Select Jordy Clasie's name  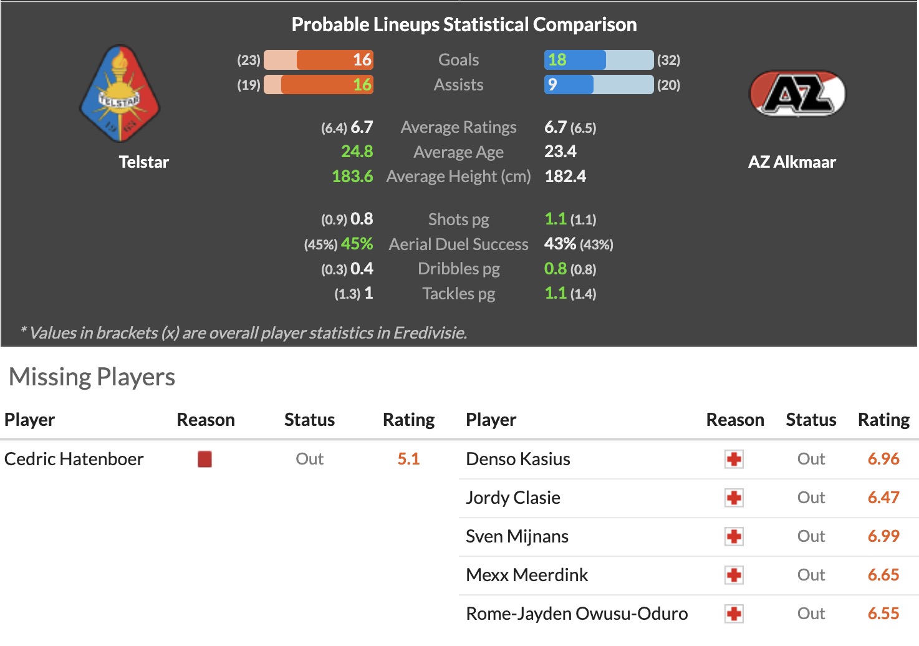(x=512, y=498)
